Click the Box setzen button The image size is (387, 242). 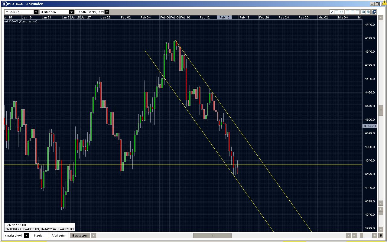[x=80, y=235]
